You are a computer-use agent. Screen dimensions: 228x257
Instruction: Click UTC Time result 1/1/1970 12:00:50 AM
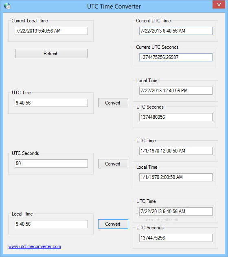[176, 151]
